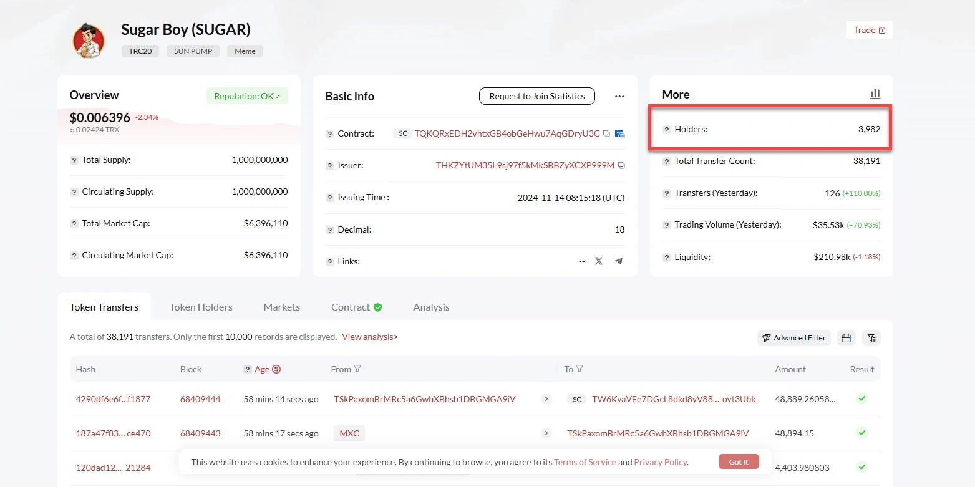Click help icon beside Transfers (Yesterday)
Viewport: 975px width, 487px height.
click(667, 193)
